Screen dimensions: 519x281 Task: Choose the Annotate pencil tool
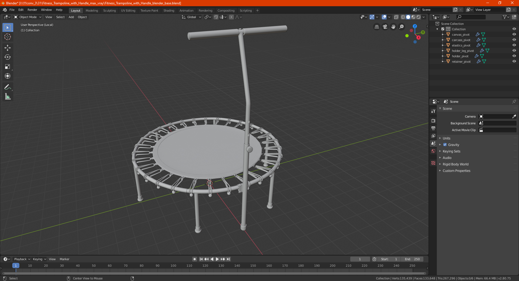8,87
